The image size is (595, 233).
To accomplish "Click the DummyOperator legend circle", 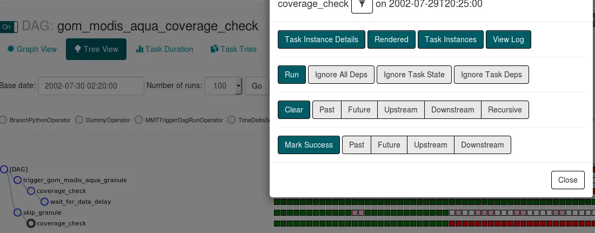I will 79,120.
